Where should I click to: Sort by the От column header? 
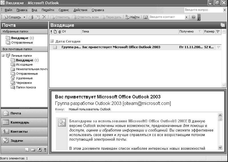click(x=71, y=32)
